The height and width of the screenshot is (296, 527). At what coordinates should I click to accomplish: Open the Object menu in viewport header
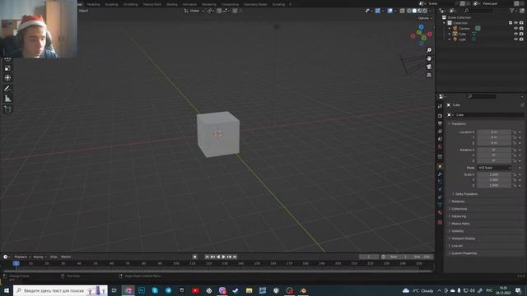(x=84, y=11)
